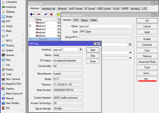Click the blue checkmark enable icon
Screen dimensions: 159x113
point(45,14)
